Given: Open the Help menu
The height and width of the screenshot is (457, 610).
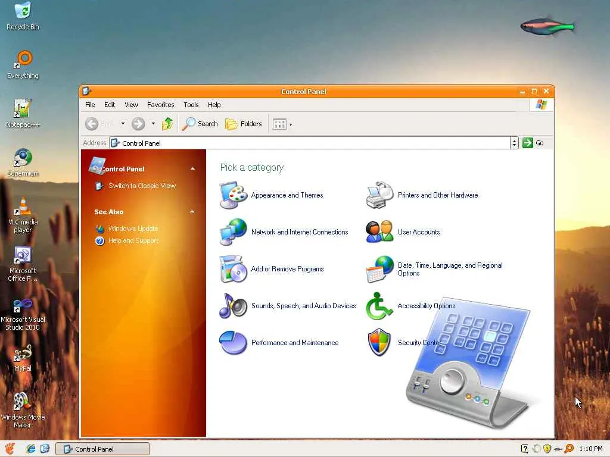Looking at the screenshot, I should (214, 105).
